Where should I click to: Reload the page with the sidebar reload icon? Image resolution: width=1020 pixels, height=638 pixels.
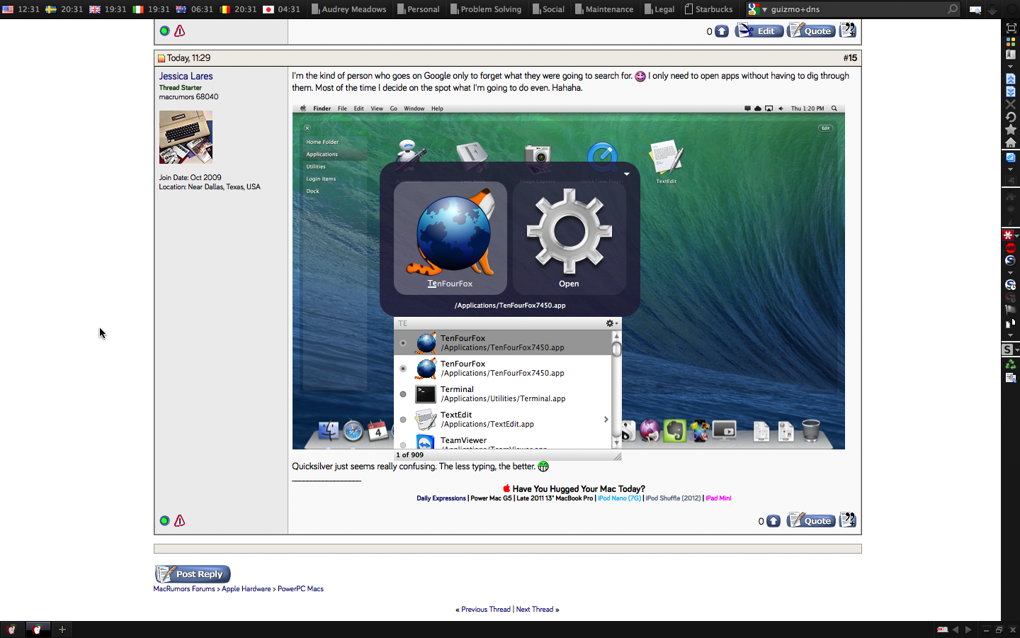[x=1011, y=117]
